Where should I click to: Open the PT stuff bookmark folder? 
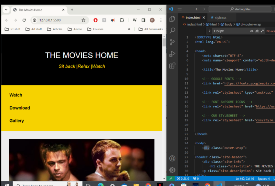(13, 29)
